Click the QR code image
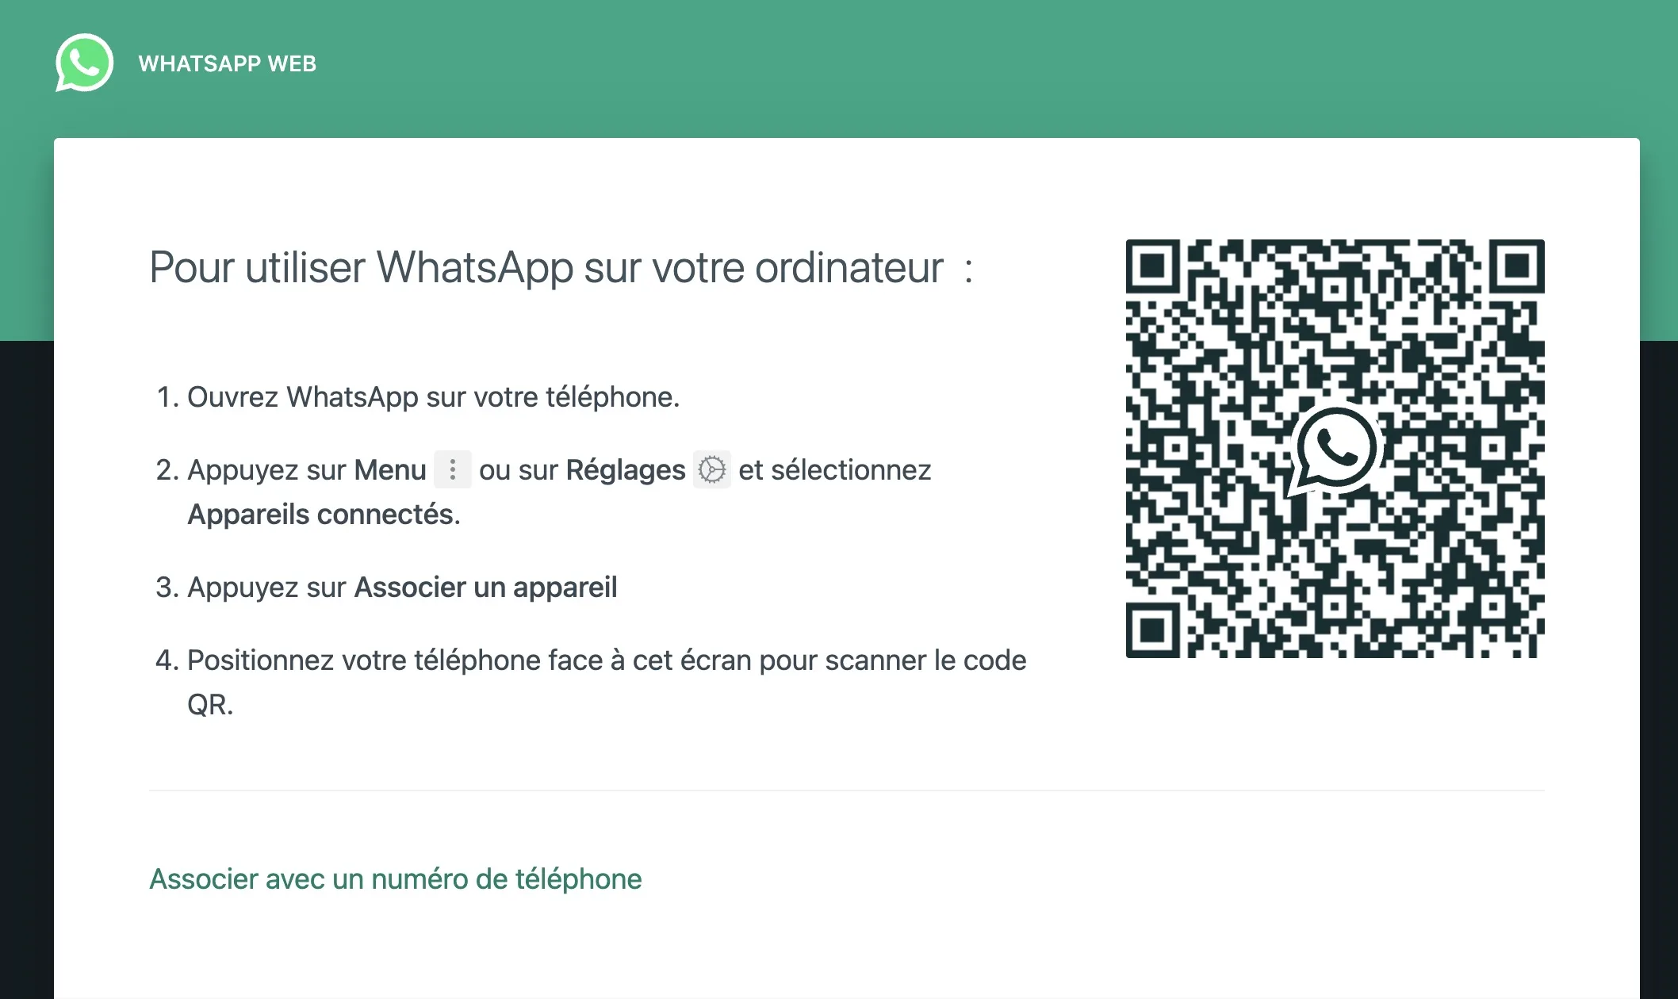The height and width of the screenshot is (999, 1678). click(x=1335, y=449)
